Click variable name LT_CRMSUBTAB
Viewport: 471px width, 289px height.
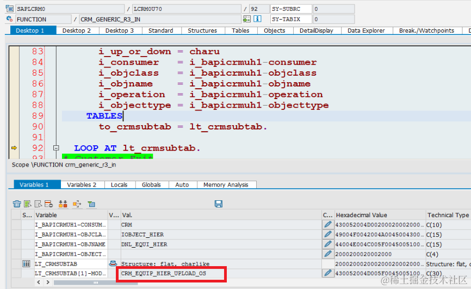[x=56, y=264]
